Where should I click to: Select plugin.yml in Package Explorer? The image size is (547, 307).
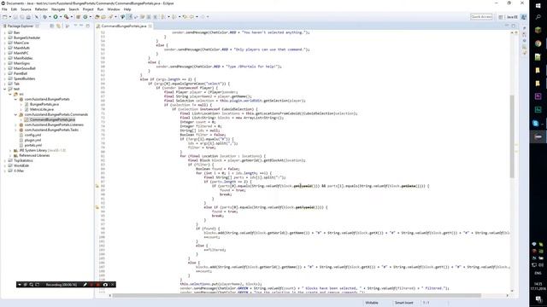pos(32,140)
